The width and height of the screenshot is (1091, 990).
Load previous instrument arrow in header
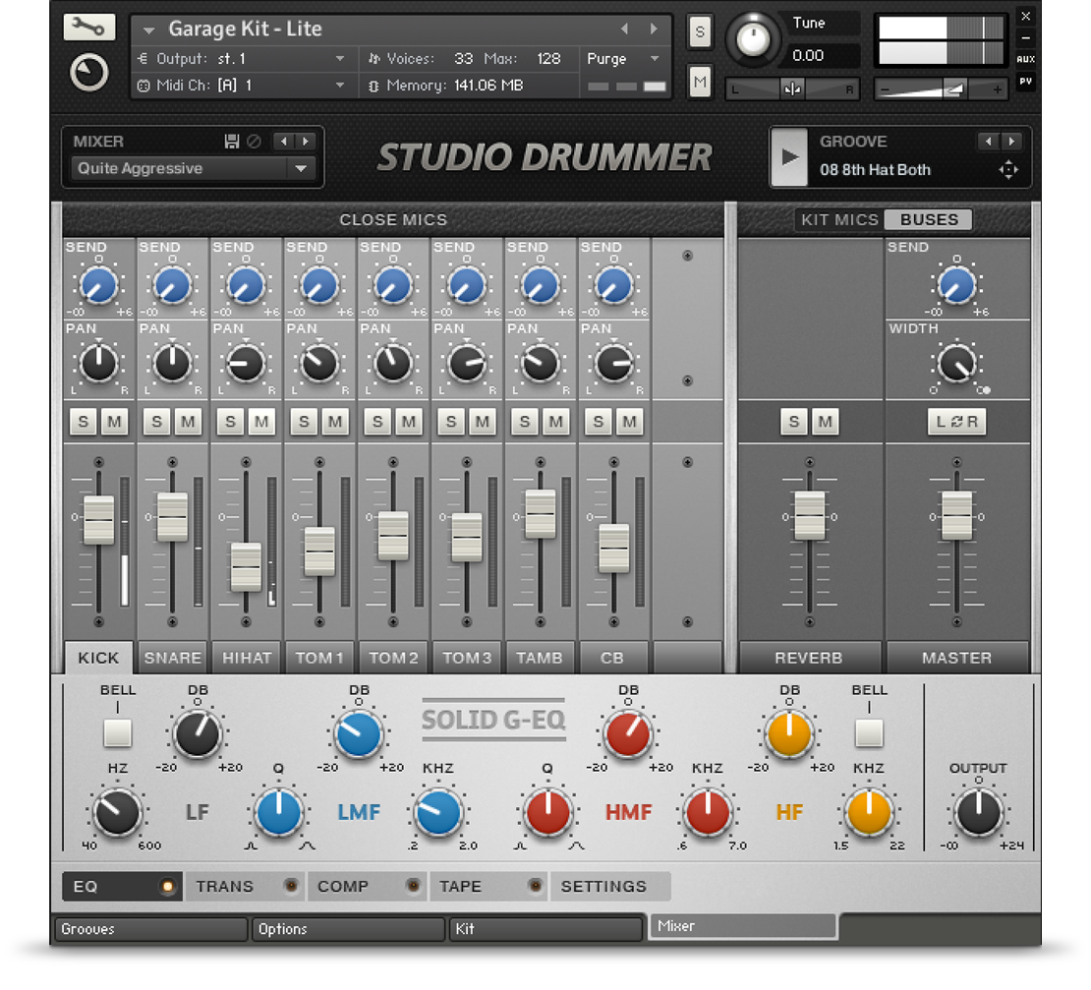(x=624, y=29)
